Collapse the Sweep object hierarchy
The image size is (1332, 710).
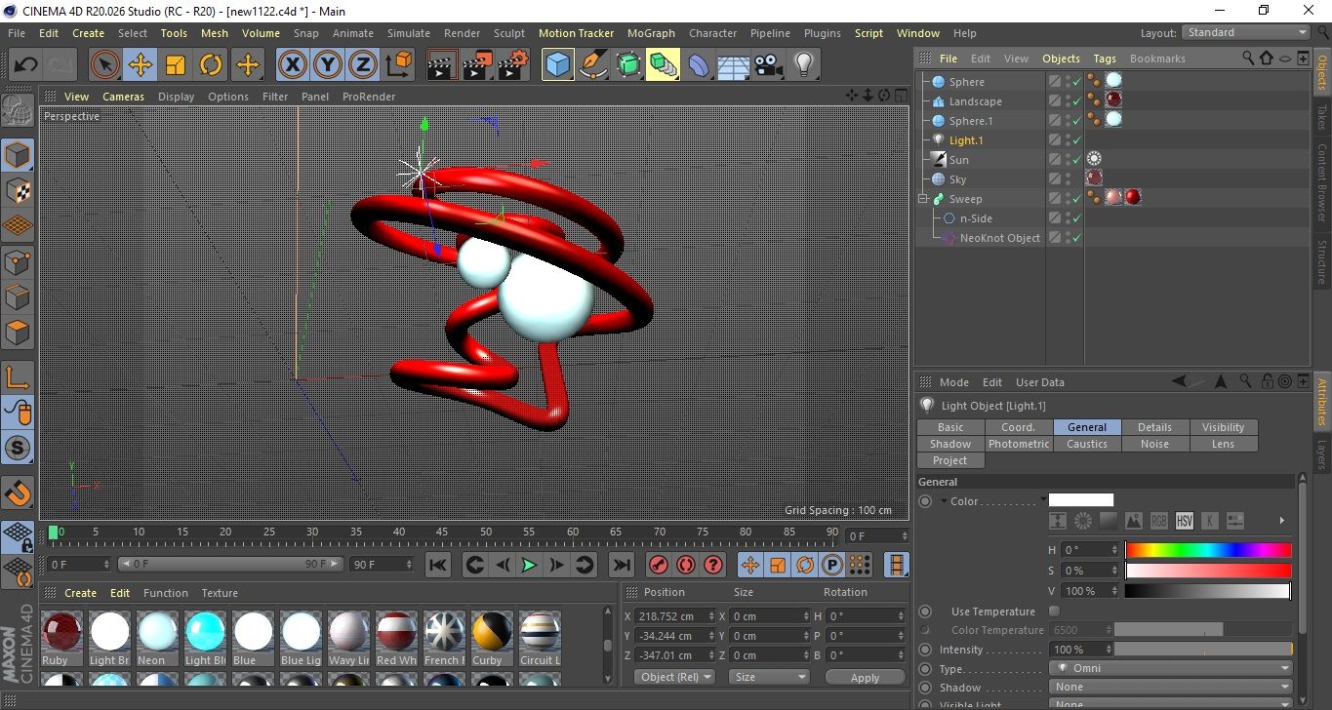click(x=923, y=199)
